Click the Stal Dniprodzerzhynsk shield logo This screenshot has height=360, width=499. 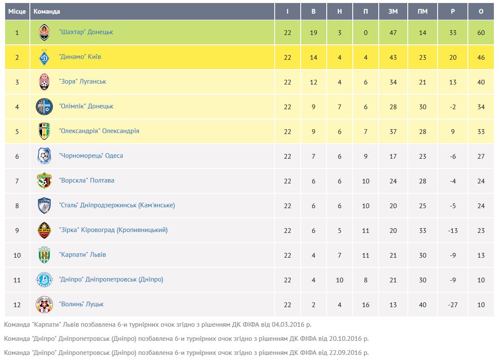[x=44, y=206]
